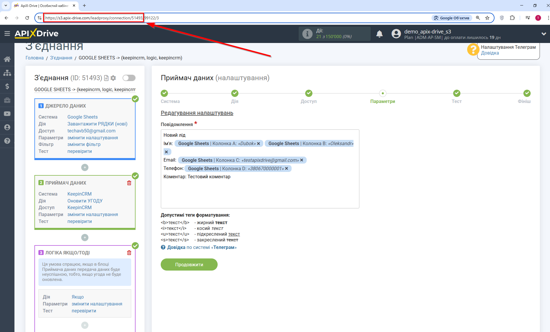Open the user profile icon in sidebar

pyautogui.click(x=7, y=127)
